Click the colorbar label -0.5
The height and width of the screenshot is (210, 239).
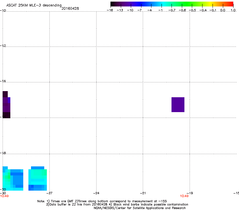tap(192, 10)
